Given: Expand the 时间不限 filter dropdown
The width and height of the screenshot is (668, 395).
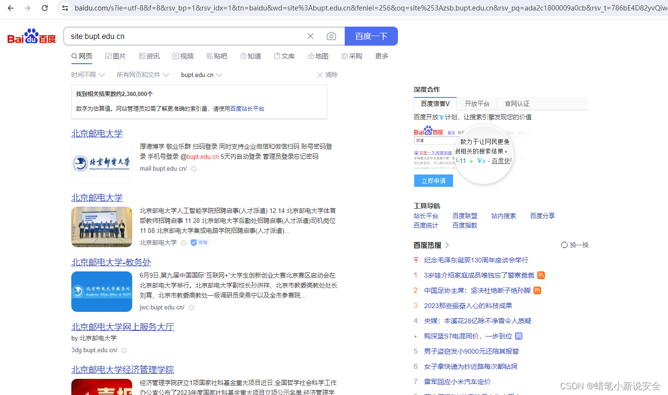Looking at the screenshot, I should pos(88,75).
